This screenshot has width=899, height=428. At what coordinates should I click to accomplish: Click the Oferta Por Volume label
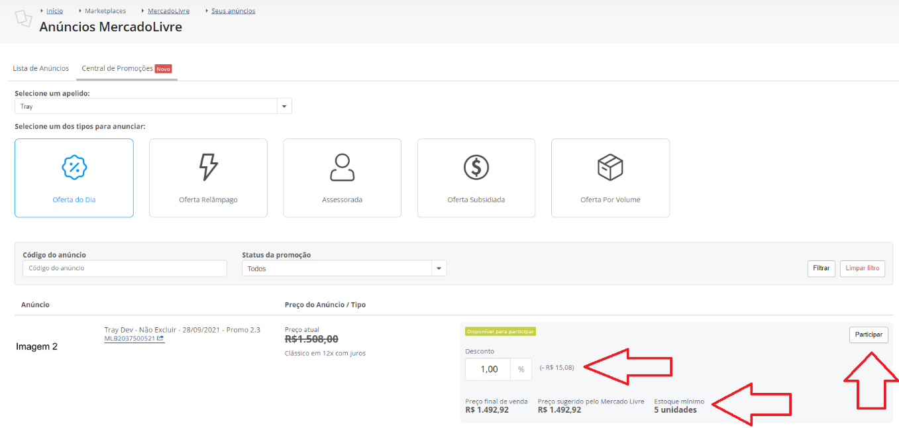(x=610, y=199)
